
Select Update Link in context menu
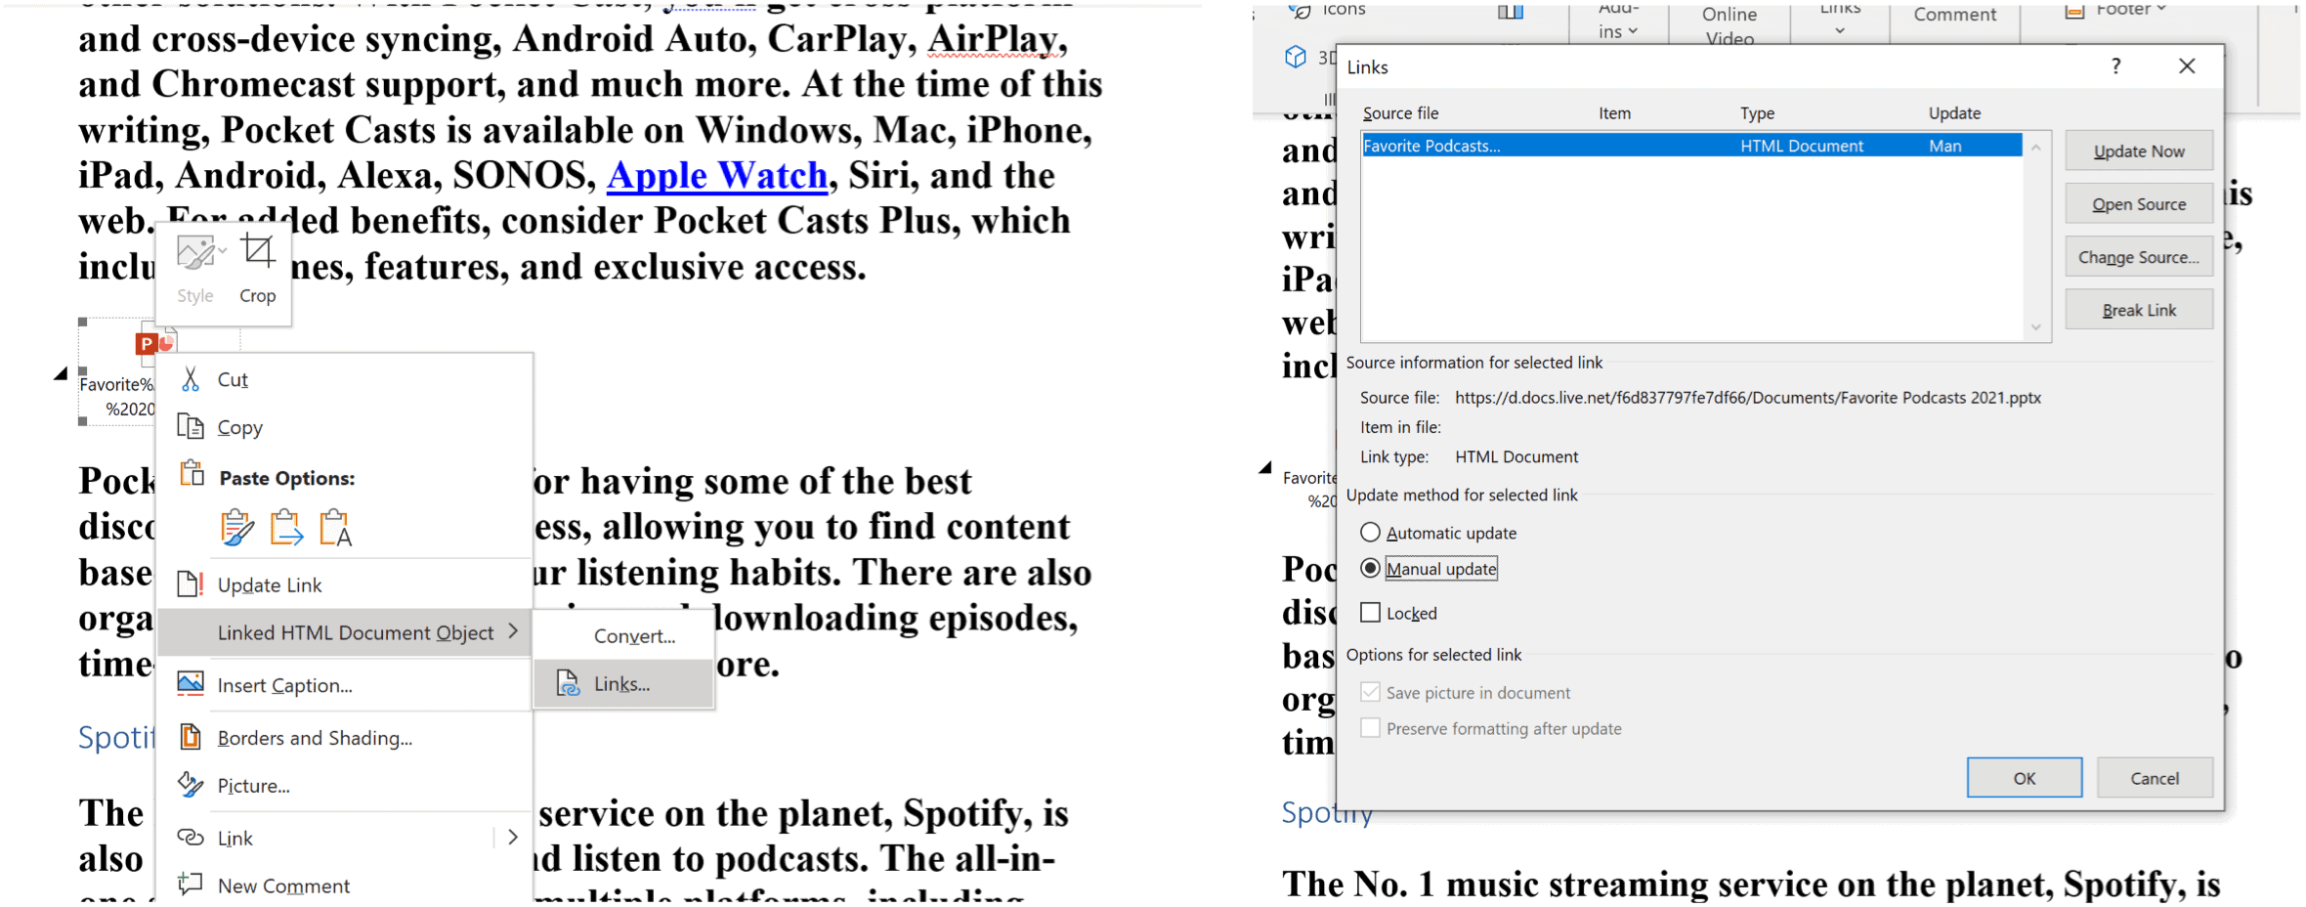[x=270, y=584]
